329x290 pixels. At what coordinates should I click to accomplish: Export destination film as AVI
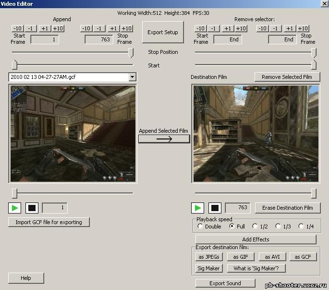tap(272, 257)
